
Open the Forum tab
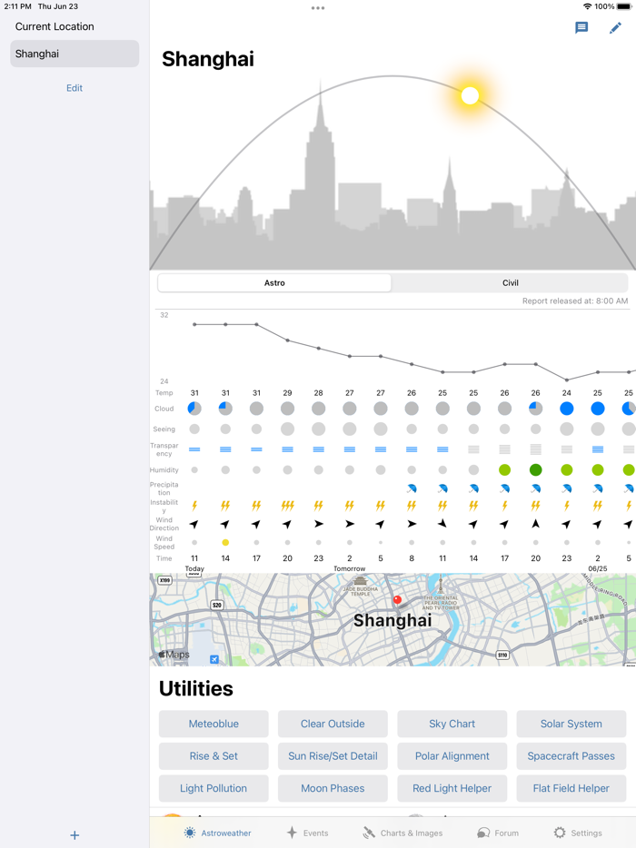498,833
